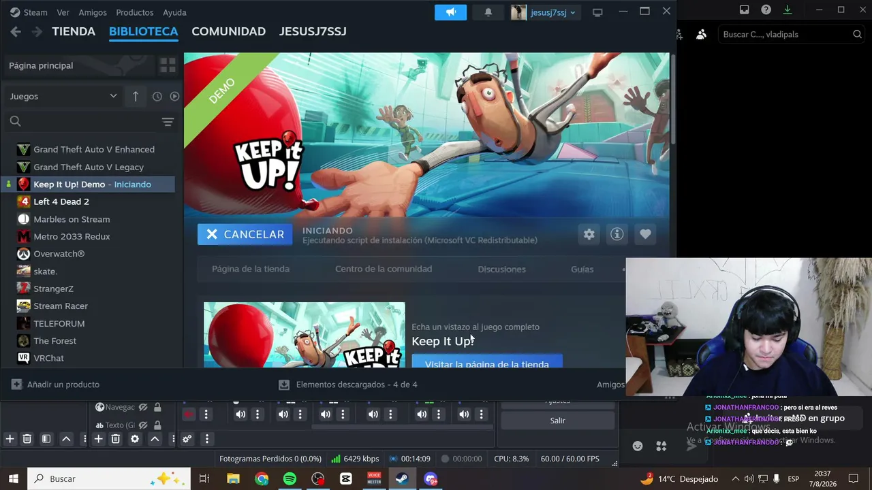
Task: Add a new source in OBS
Action: pos(98,439)
